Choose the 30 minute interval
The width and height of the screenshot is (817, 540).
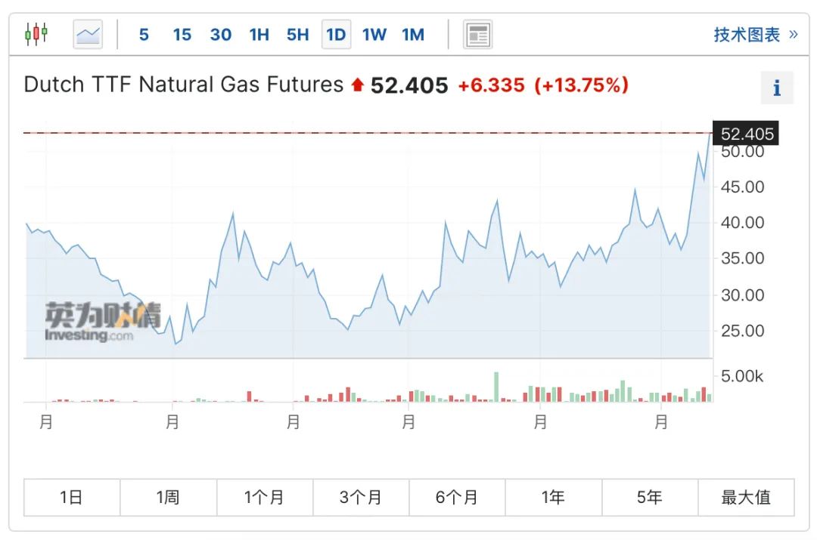[220, 34]
